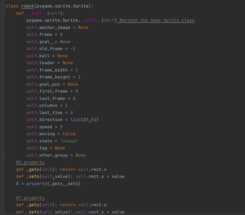Collapse the robot class fold marker
245x215 pixels.
pyautogui.click(x=4, y=6)
